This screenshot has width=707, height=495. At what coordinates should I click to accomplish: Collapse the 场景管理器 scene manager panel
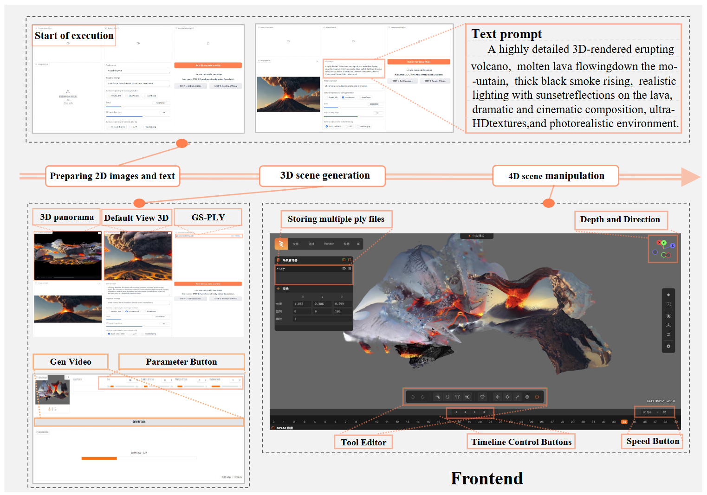(x=279, y=260)
